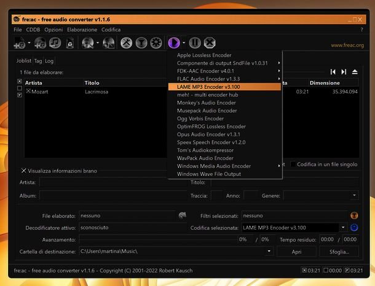The image size is (375, 286).
Task: Choose Ogg Vorbis Encoder
Action: [224, 118]
